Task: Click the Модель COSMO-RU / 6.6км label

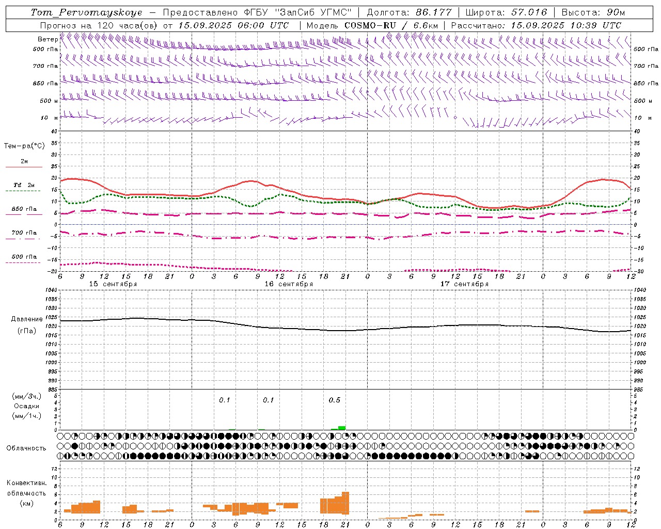Action: [372, 25]
